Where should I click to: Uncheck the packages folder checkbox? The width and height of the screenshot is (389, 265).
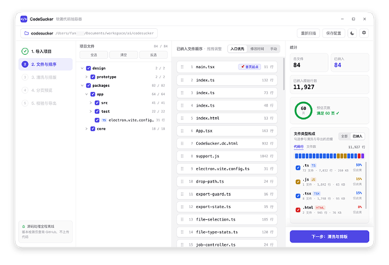click(89, 86)
